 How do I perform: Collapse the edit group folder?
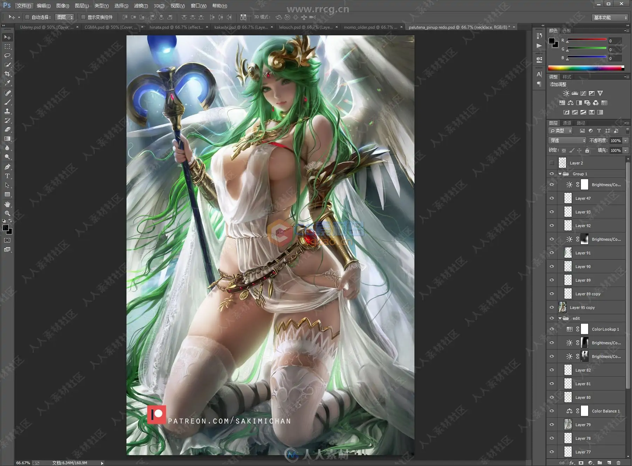(560, 318)
